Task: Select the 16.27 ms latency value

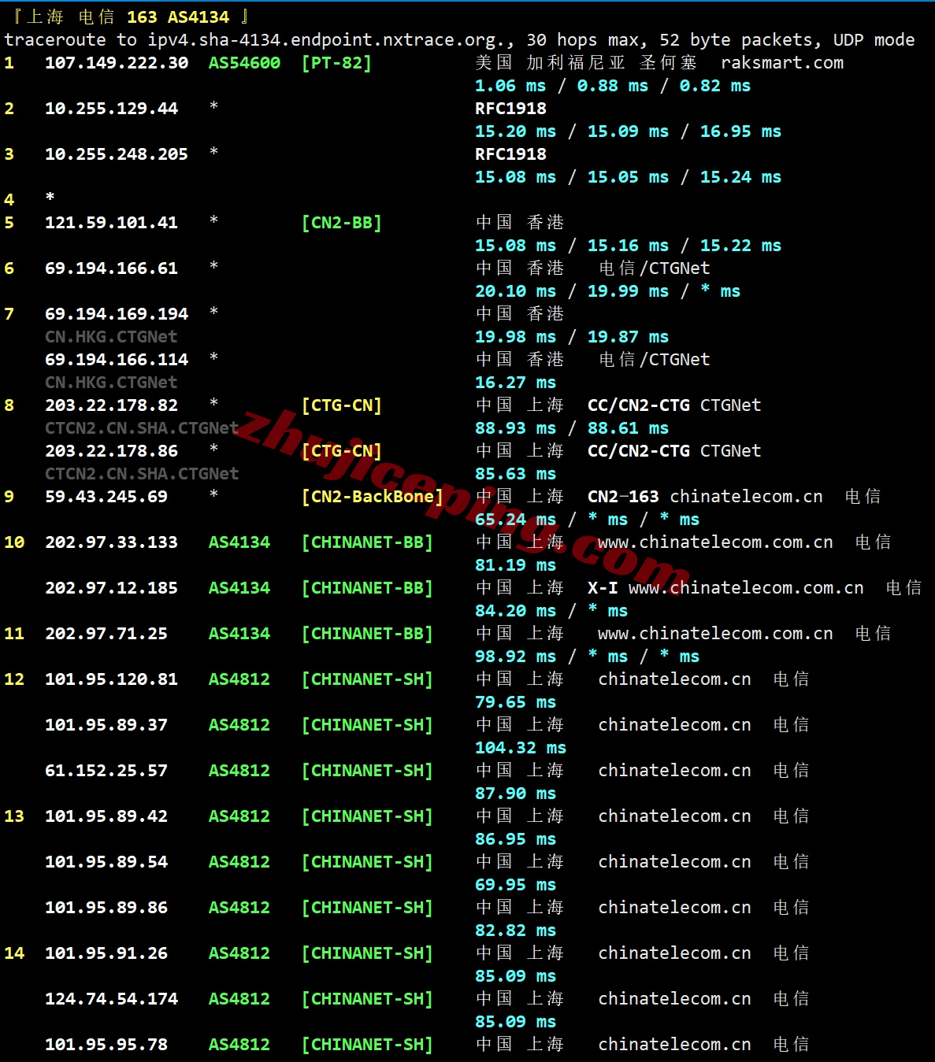Action: tap(515, 383)
